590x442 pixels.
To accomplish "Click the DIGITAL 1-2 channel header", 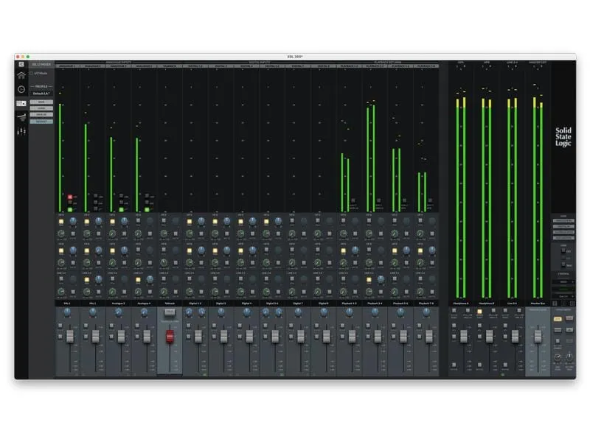I will [x=195, y=66].
